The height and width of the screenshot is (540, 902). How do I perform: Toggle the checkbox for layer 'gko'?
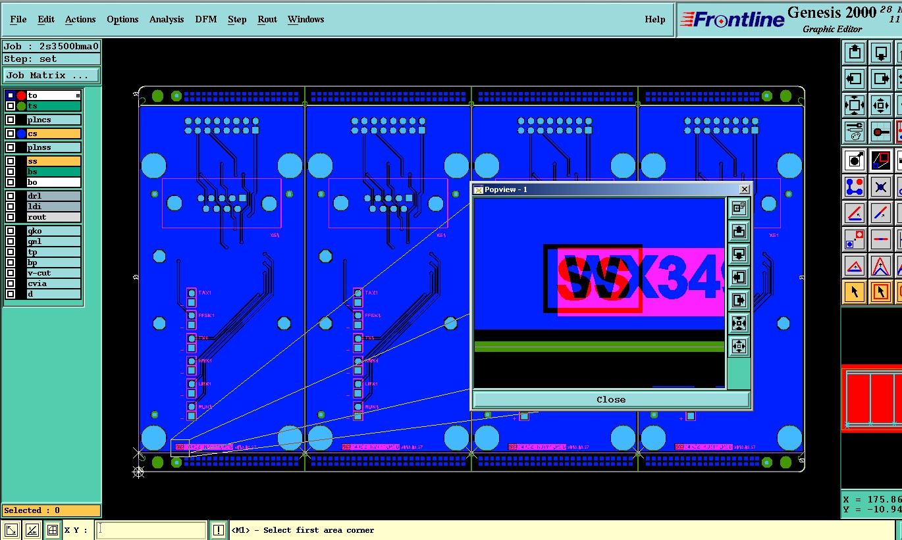pos(10,231)
